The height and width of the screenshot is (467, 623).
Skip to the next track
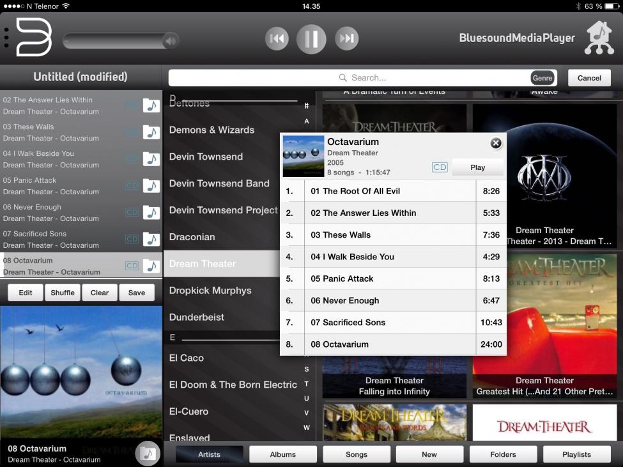click(x=346, y=38)
